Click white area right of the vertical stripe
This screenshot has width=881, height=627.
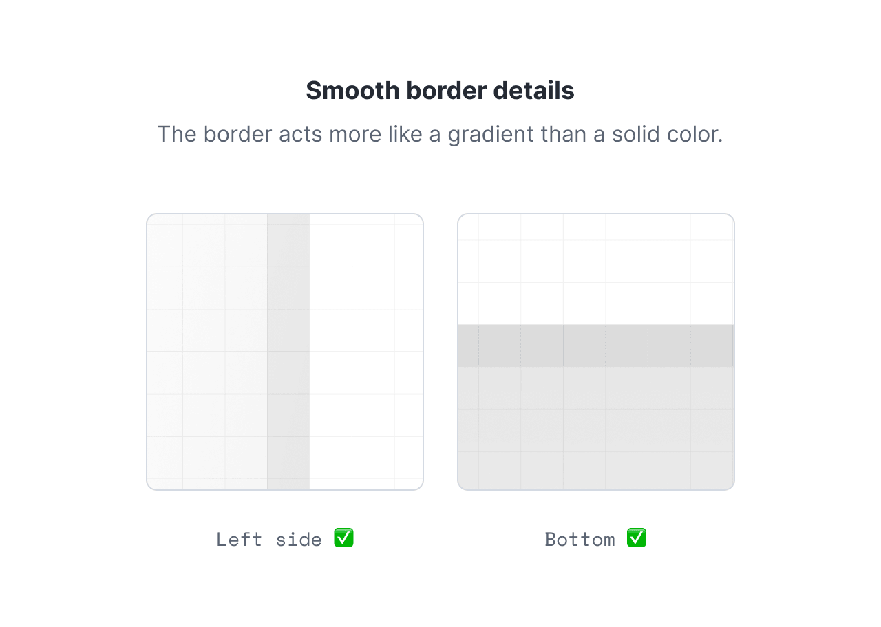tap(365, 352)
